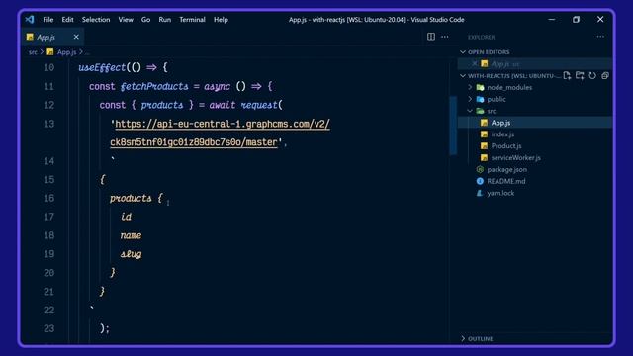Split the editor to the right
This screenshot has width=633, height=356.
click(x=431, y=37)
